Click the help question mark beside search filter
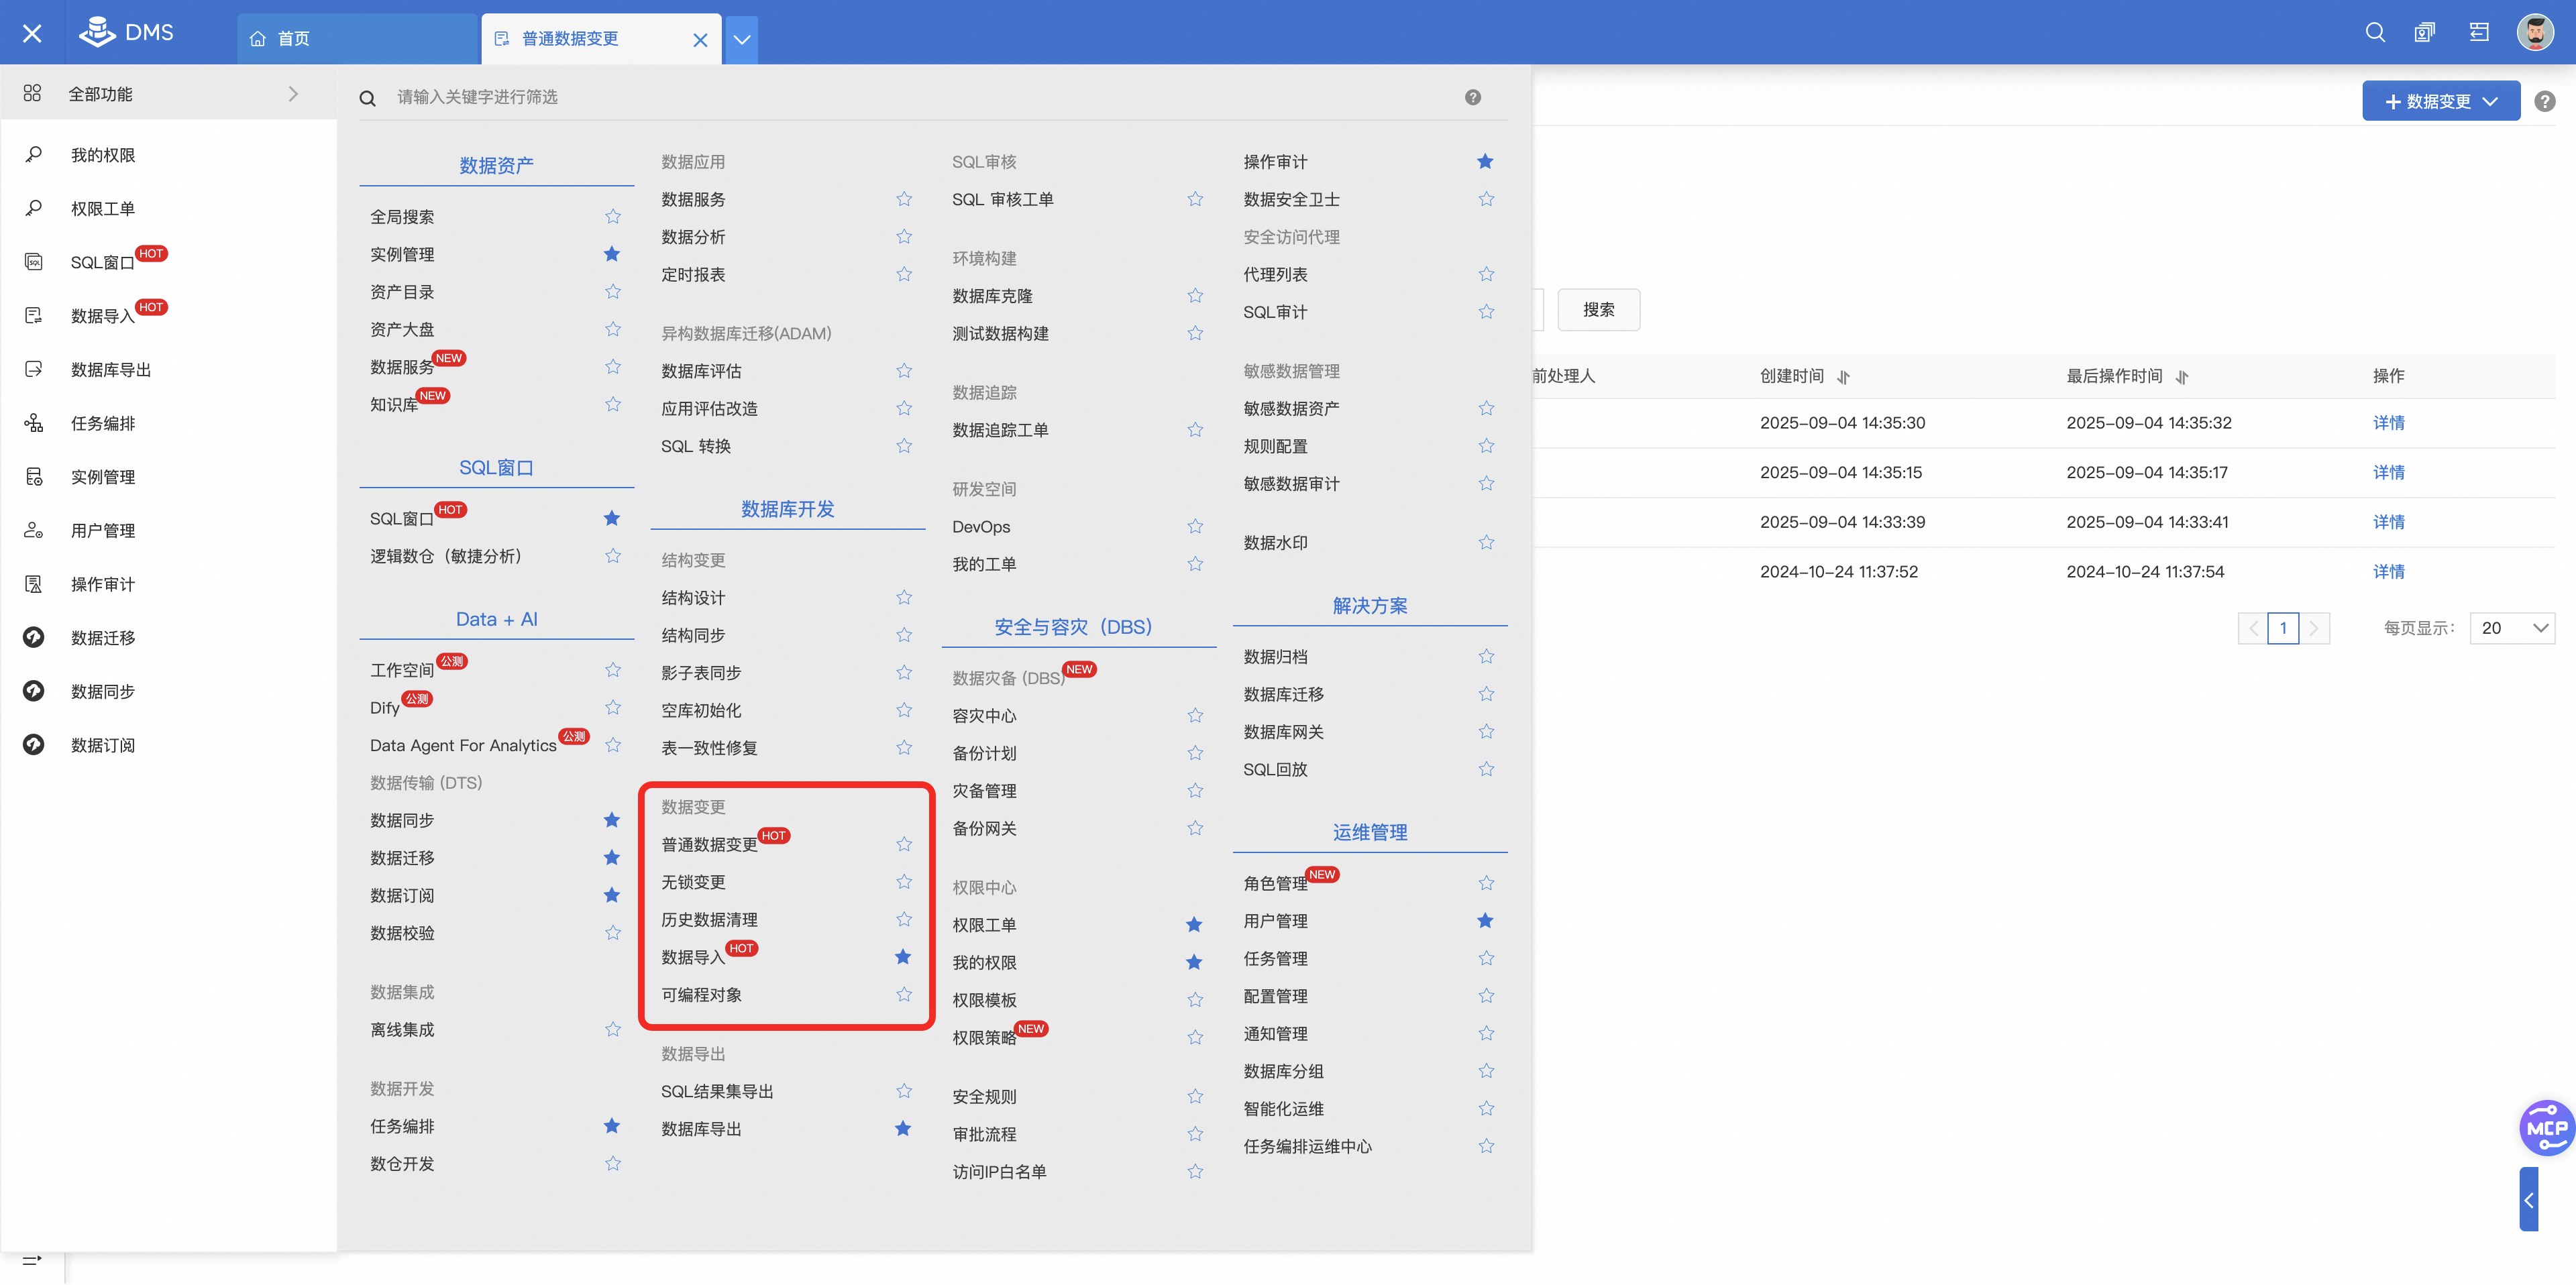Screen dimensions: 2576x1285 (x=1472, y=97)
